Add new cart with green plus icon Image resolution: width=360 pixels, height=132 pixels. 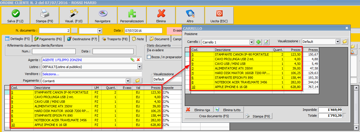[x=258, y=42]
